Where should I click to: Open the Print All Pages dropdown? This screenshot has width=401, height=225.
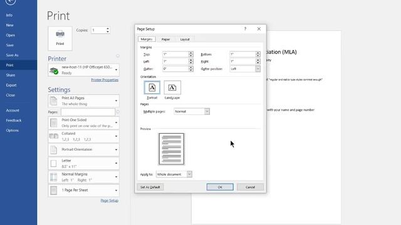[83, 101]
